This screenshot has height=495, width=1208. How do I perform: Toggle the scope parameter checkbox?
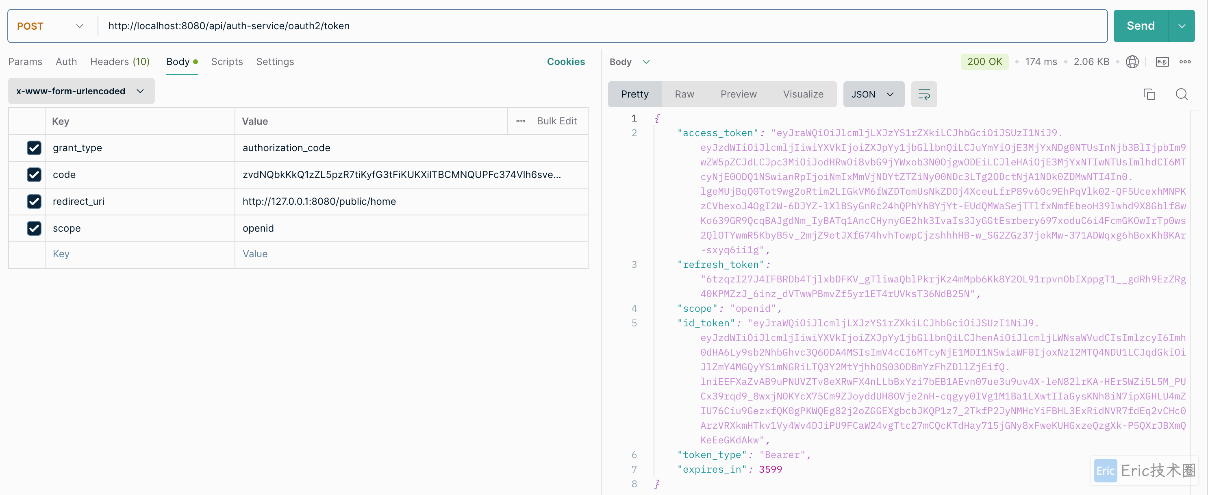pyautogui.click(x=34, y=228)
